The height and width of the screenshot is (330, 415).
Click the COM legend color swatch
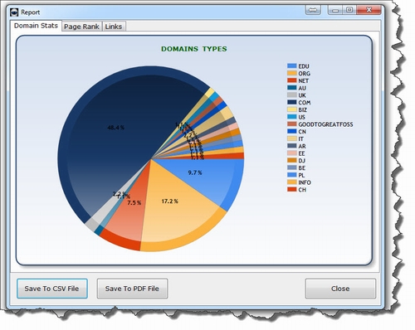point(292,102)
